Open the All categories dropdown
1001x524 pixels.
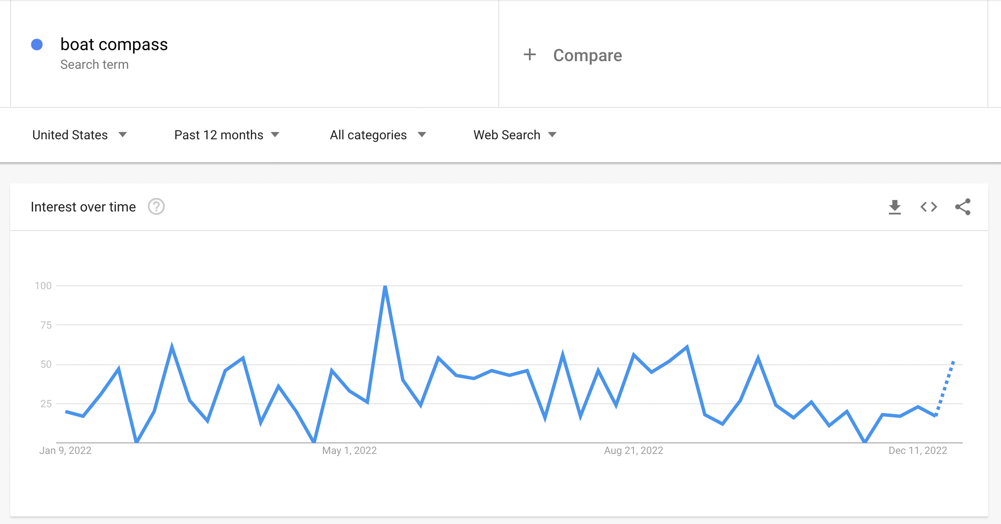point(378,135)
